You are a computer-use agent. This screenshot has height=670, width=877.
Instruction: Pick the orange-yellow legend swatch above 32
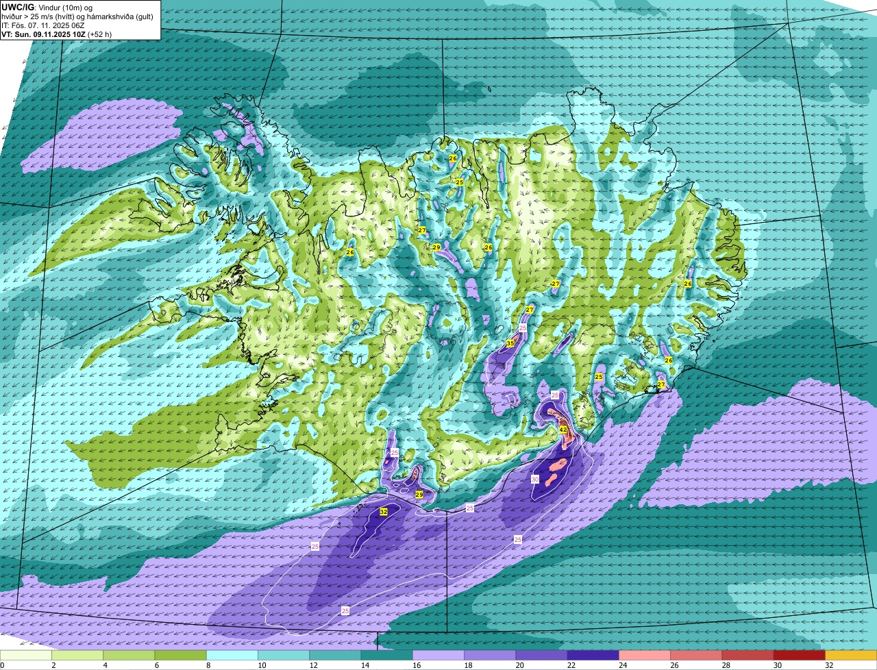click(x=851, y=656)
